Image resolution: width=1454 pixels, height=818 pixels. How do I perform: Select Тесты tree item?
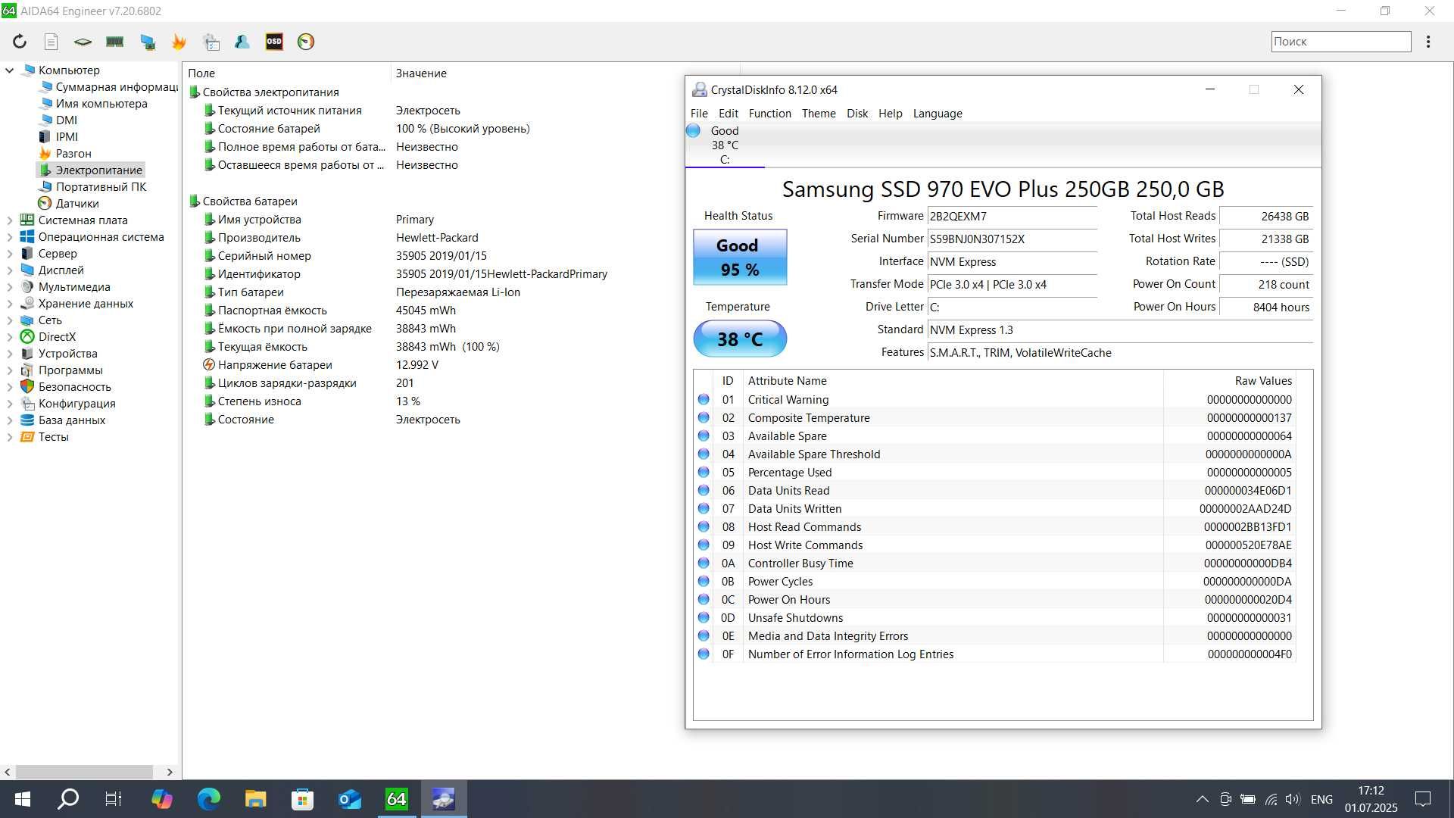pyautogui.click(x=53, y=437)
